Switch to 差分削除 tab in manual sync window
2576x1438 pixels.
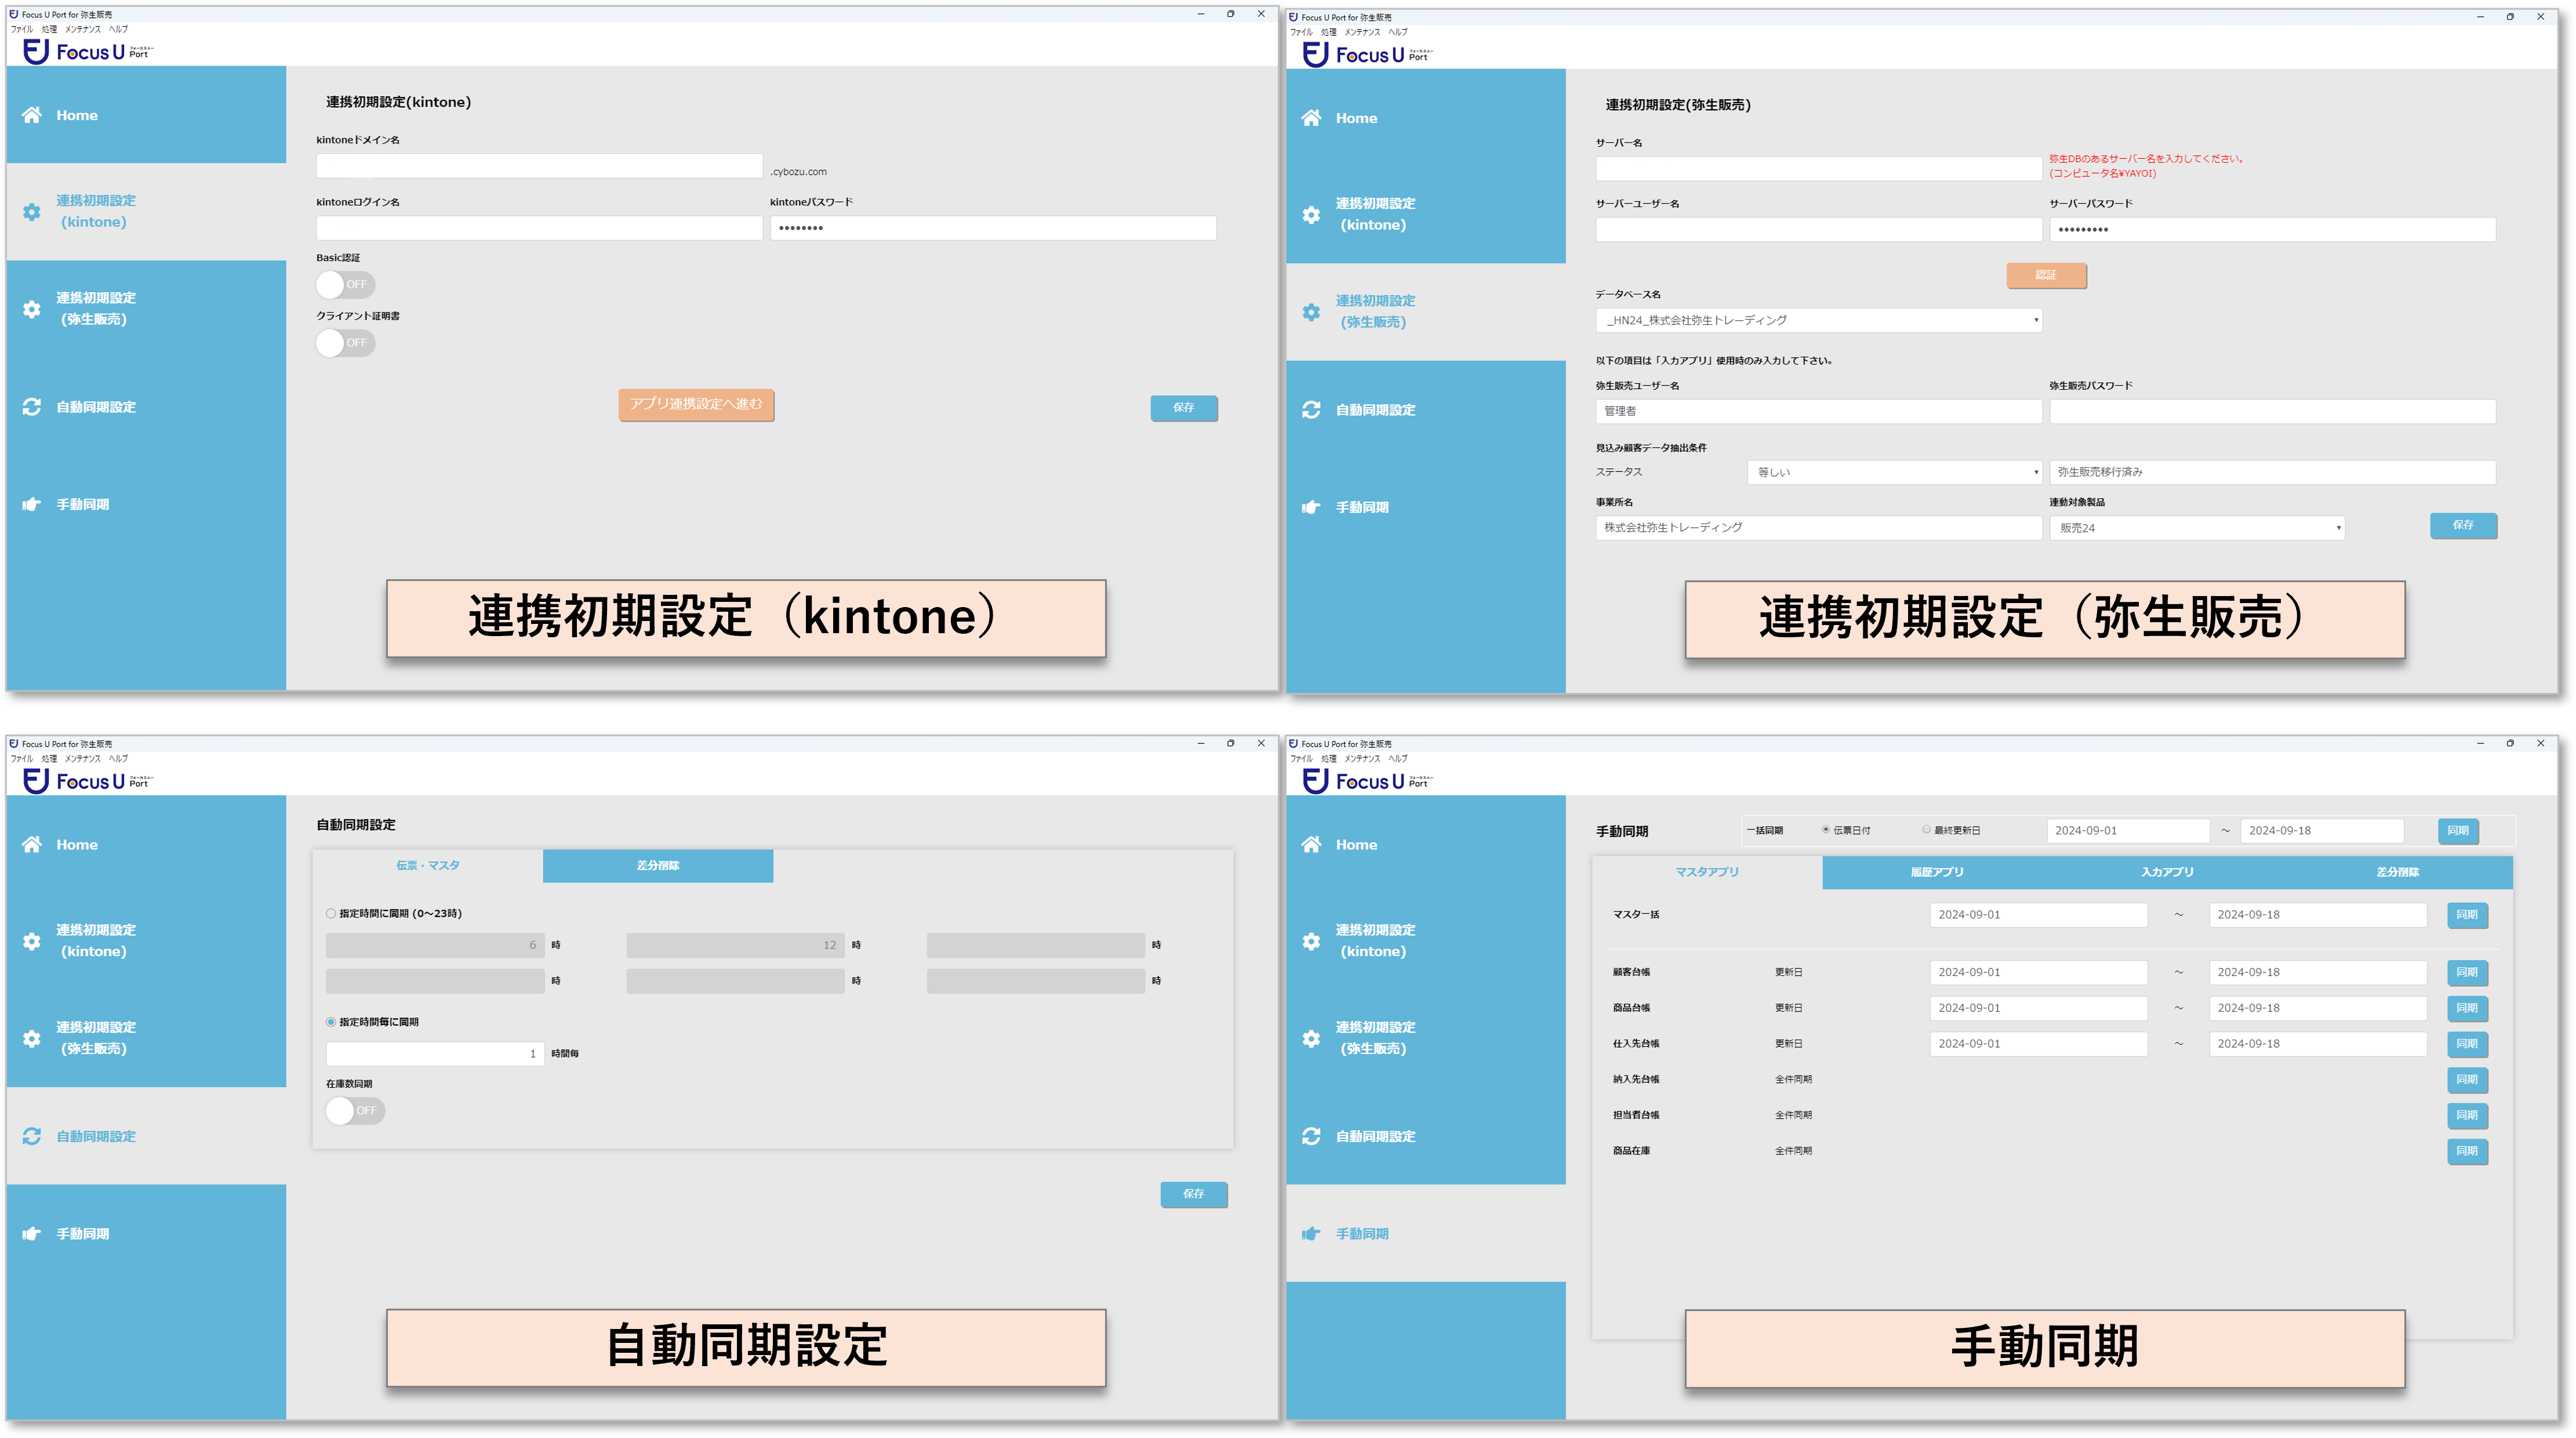tap(2397, 872)
